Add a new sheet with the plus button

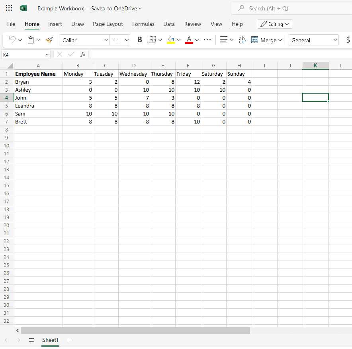69,340
